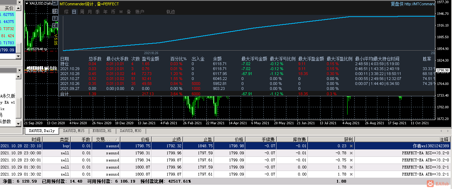452x189 pixels.
Task: Click the 移 move-panel icon
Action: (x=55, y=11)
